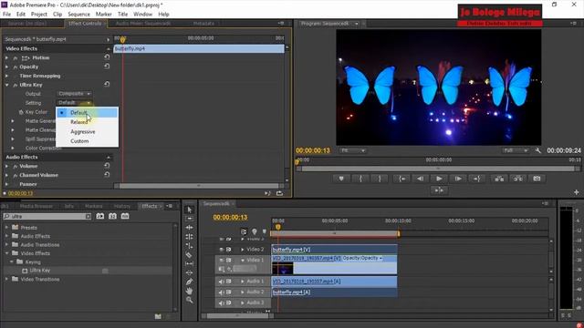
Task: Mute Audio 2 track speaker toggle
Action: 221,292
